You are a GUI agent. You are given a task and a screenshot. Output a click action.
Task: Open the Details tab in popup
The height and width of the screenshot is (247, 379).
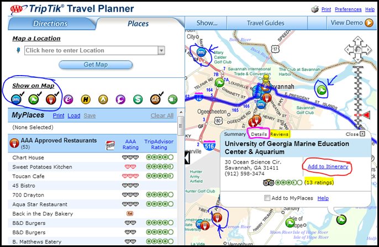(259, 134)
